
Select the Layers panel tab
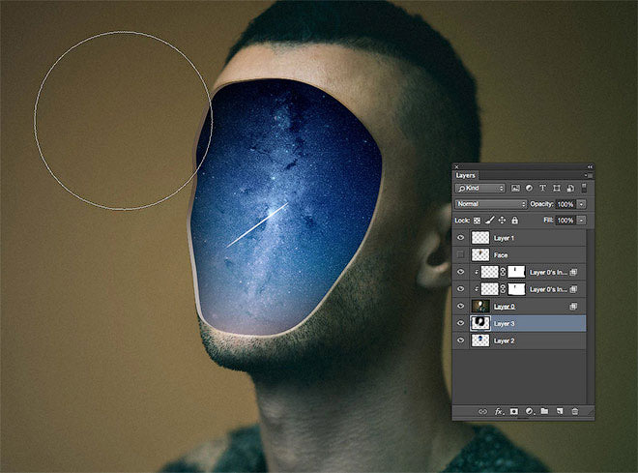[x=466, y=175]
